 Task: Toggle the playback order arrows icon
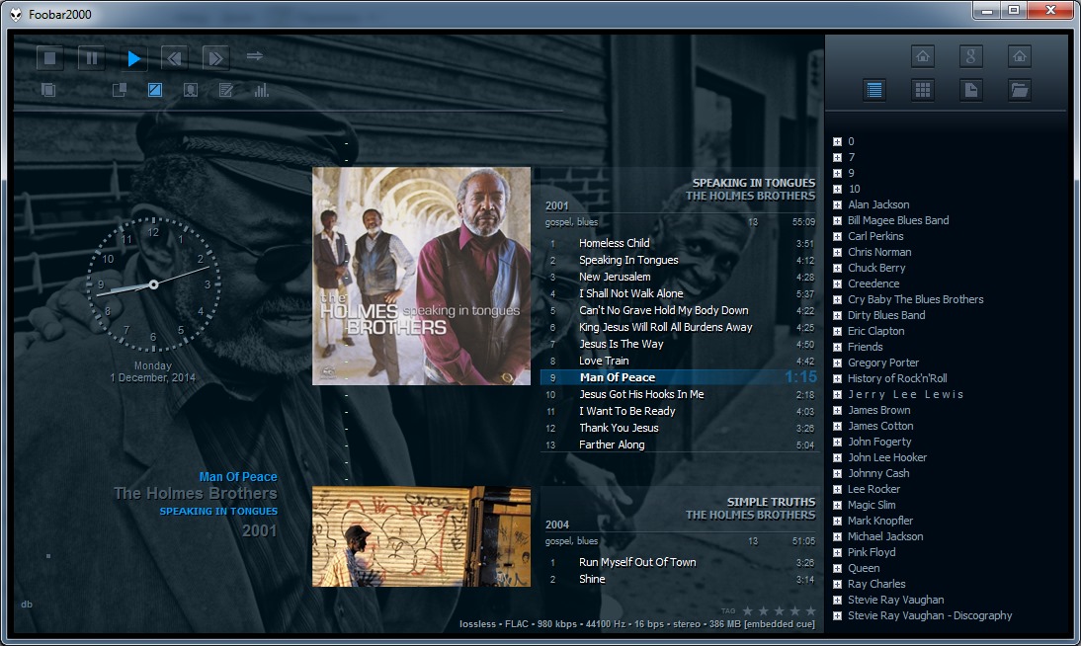255,56
